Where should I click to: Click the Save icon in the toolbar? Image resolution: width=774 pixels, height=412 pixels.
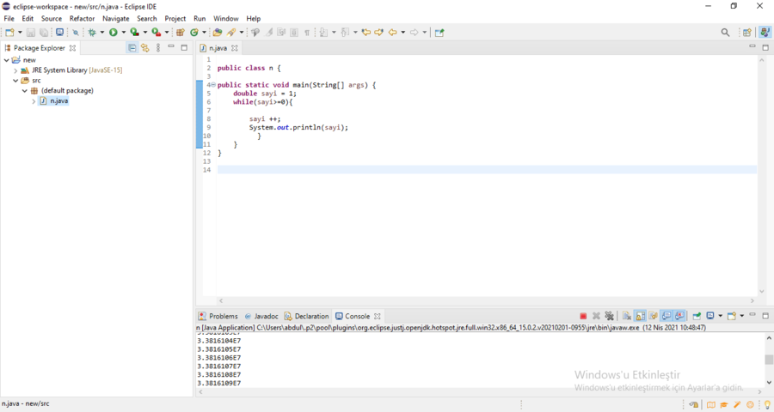[31, 33]
